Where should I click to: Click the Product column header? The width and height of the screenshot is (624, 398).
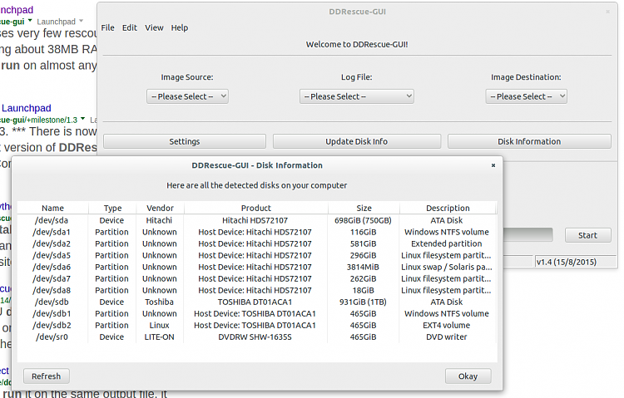(x=256, y=208)
